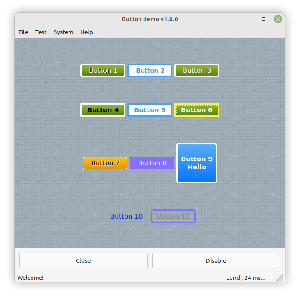Minimize the Button demo window

click(x=249, y=19)
